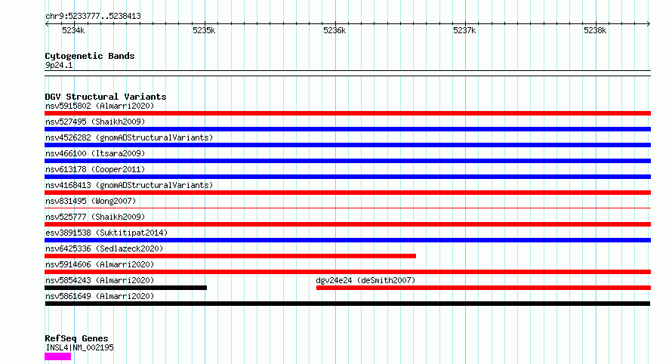Click the nsv4168413 gnomAD red variant bar
The height and width of the screenshot is (364, 672).
[347, 193]
